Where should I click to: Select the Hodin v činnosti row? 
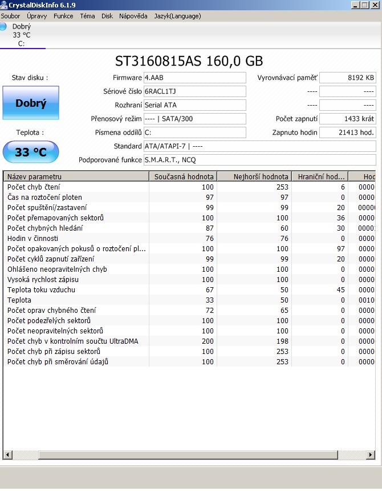pos(189,238)
